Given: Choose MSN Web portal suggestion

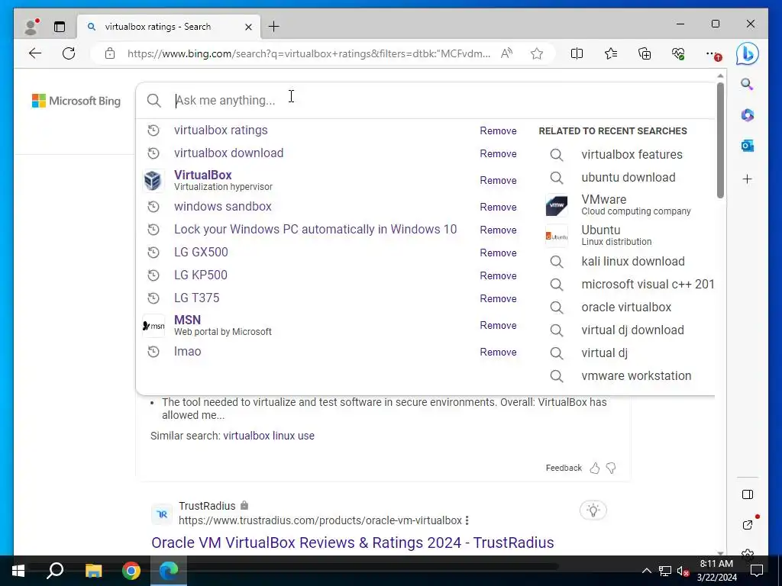Looking at the screenshot, I should point(223,325).
